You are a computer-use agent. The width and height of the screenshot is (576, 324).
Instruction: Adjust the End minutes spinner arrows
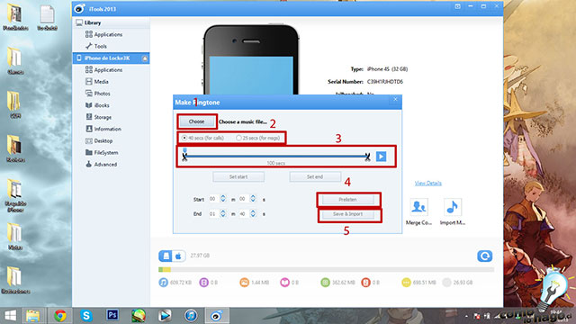tap(223, 213)
